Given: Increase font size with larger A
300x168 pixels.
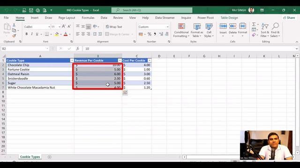Looking at the screenshot, I should (x=64, y=27).
